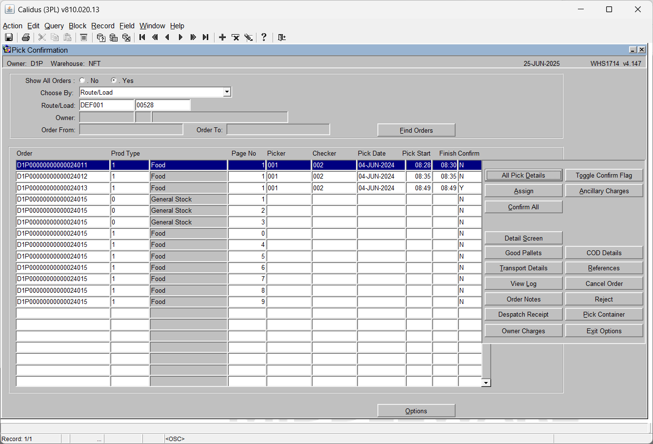The width and height of the screenshot is (653, 444).
Task: Click the Cancel Order button
Action: (x=604, y=283)
